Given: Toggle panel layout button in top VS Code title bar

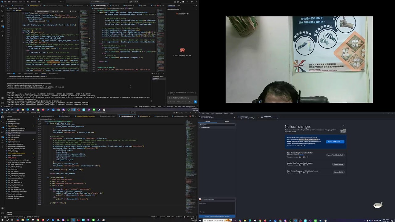Looking at the screenshot, I should click(x=181, y=2).
